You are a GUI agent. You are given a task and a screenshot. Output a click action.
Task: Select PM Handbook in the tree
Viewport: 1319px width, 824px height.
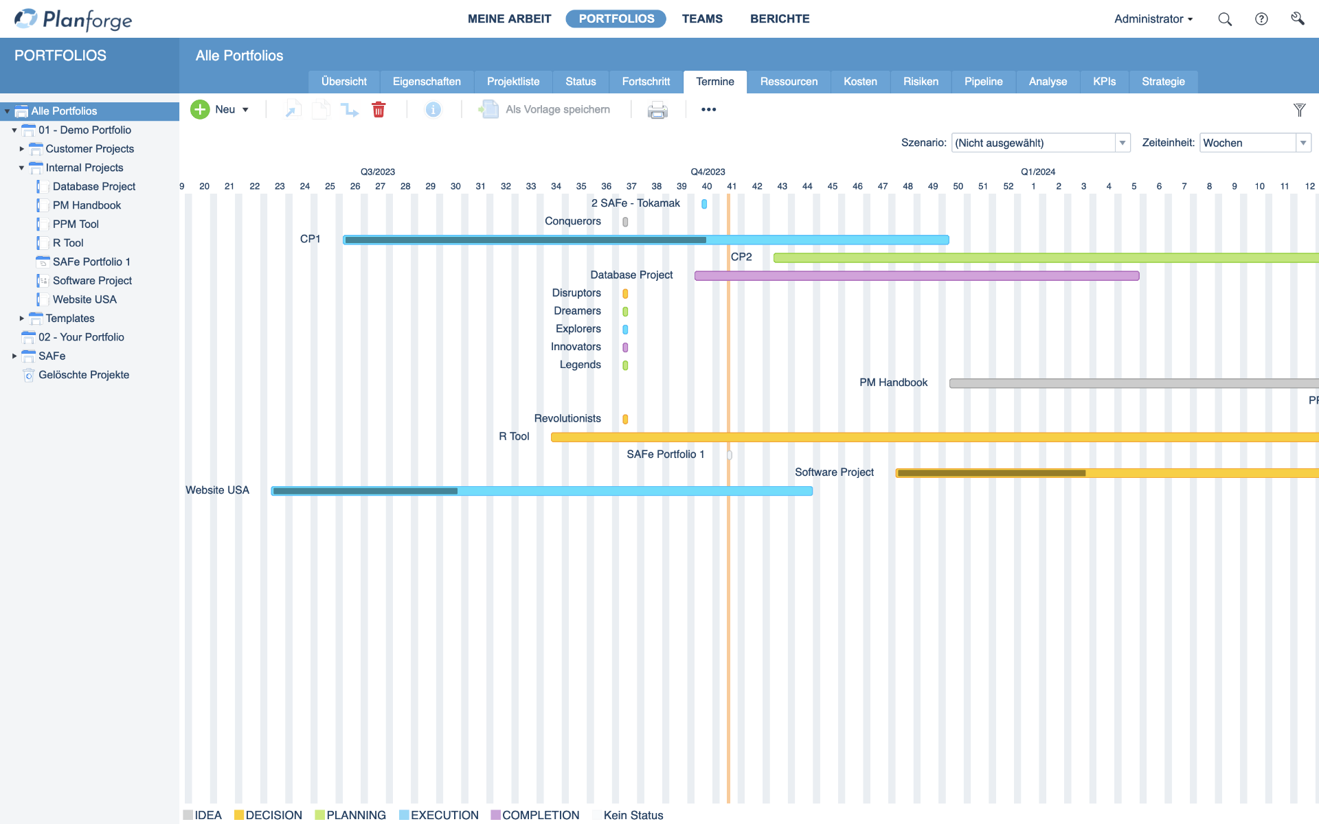point(87,205)
